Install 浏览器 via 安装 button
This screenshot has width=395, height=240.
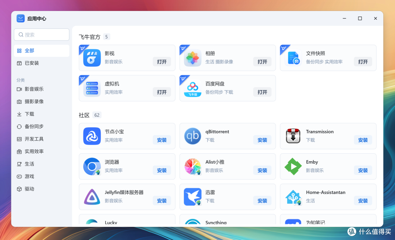[x=162, y=170]
